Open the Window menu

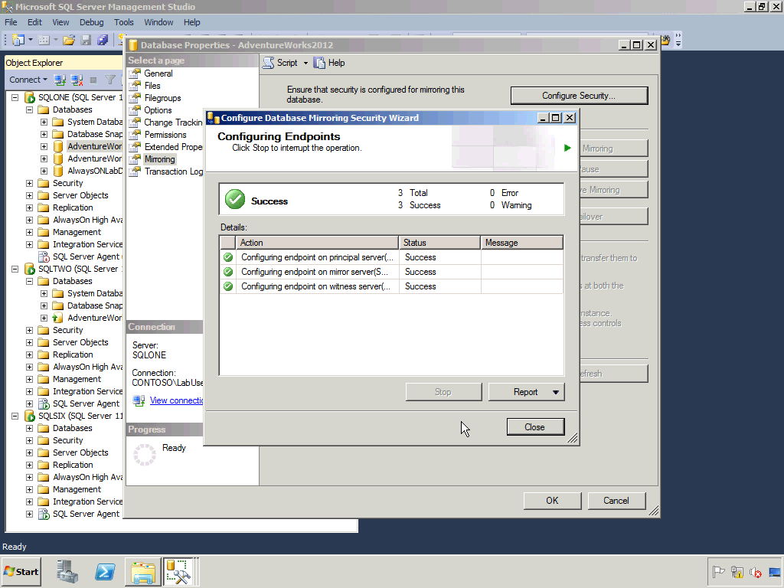pos(158,22)
